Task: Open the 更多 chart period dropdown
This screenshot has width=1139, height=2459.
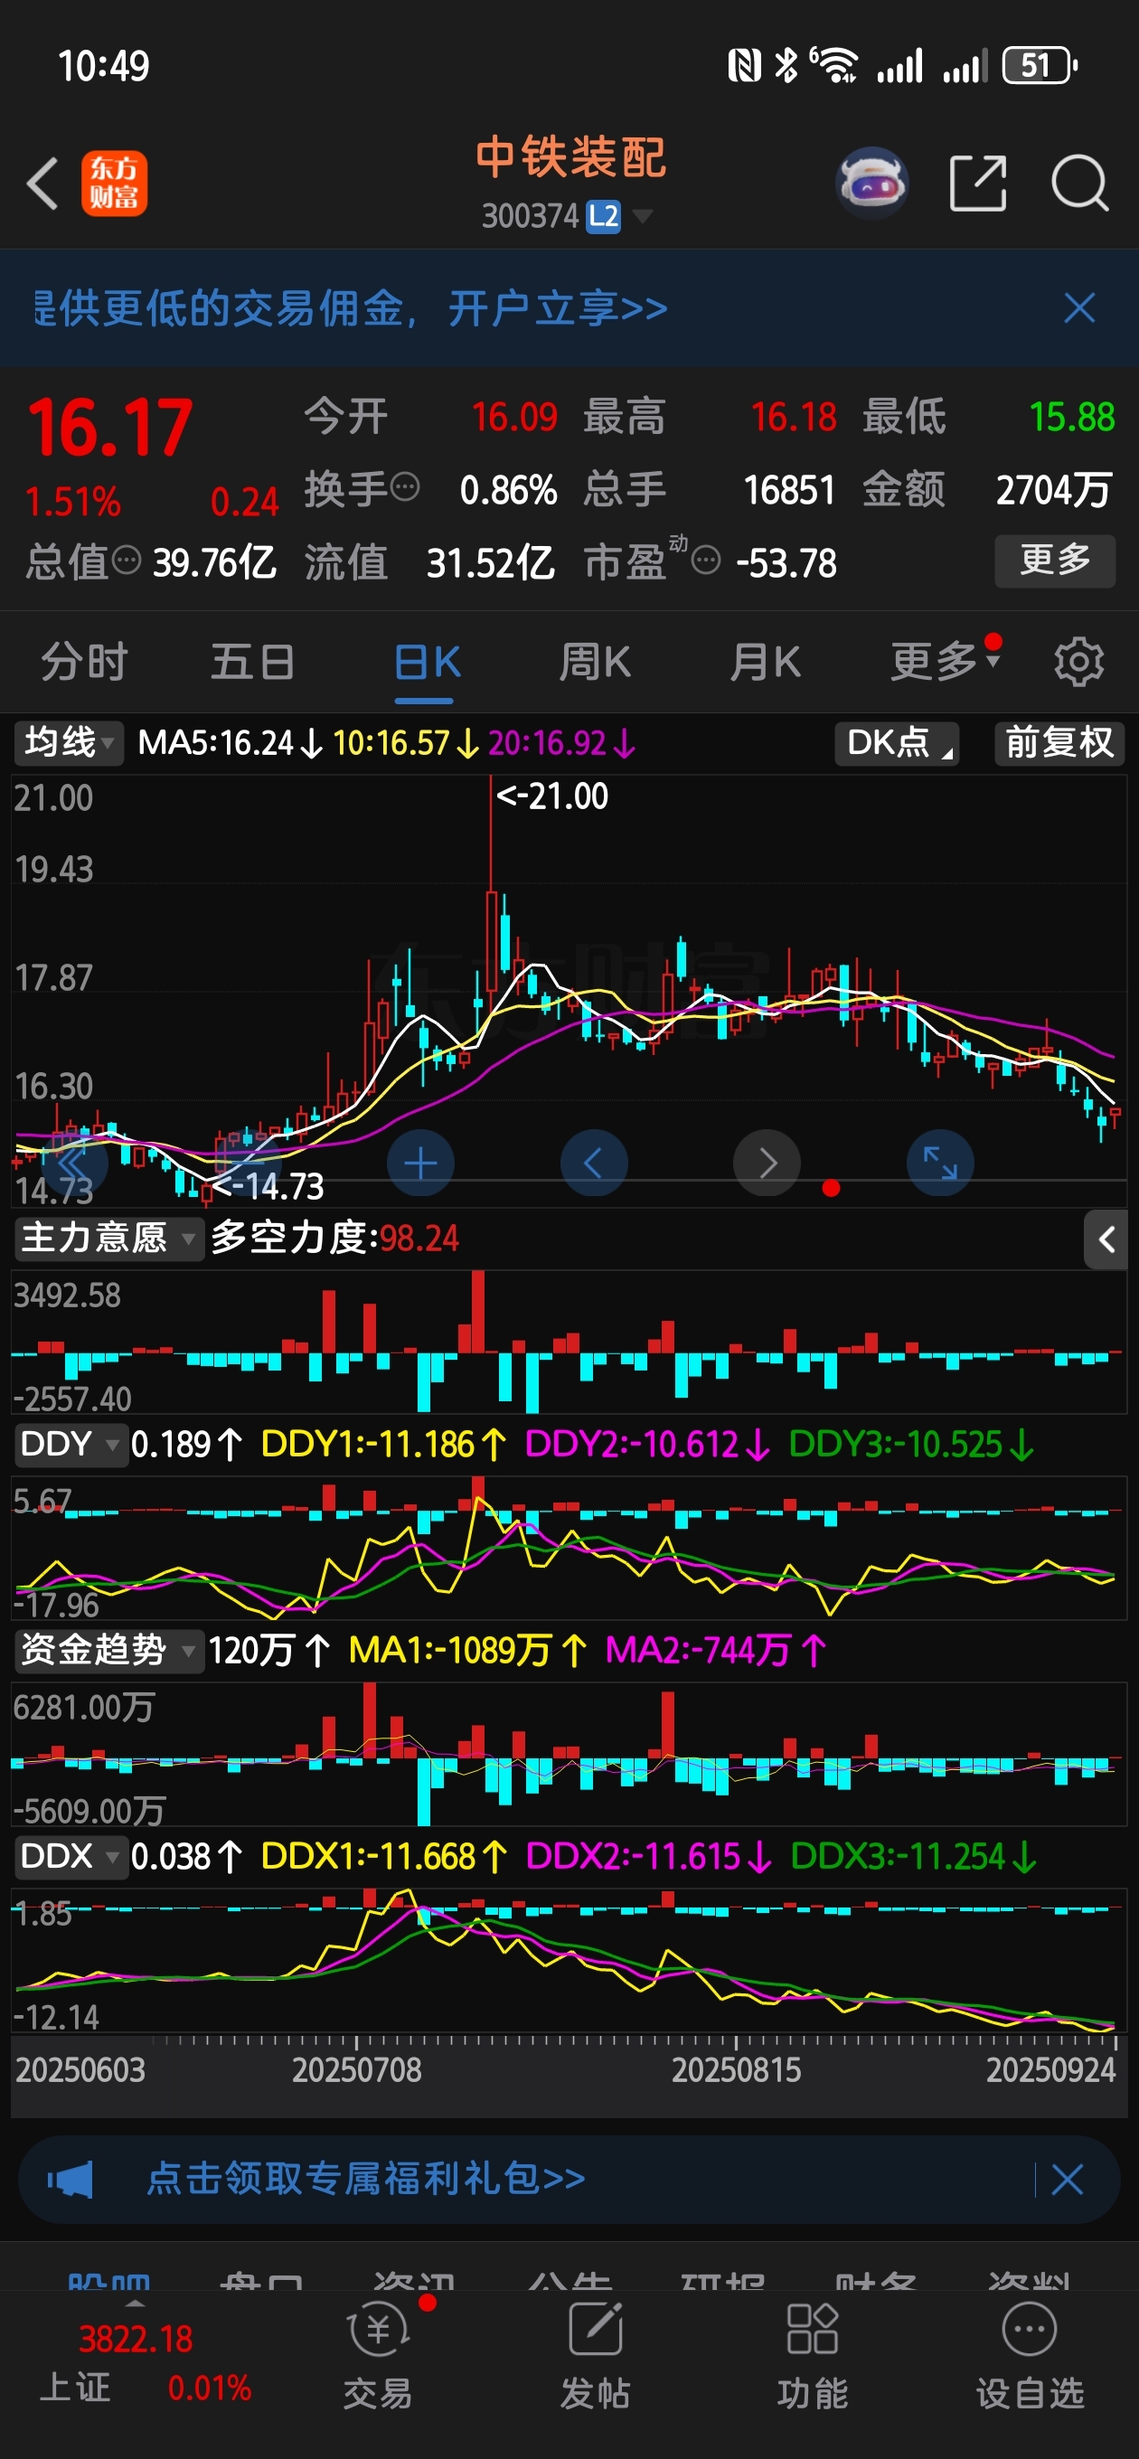Action: [x=945, y=661]
